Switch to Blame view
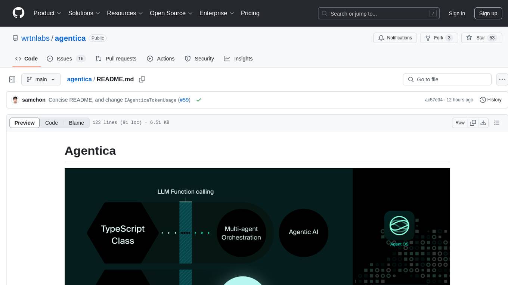Screen dimensions: 508x285 [x=76, y=123]
